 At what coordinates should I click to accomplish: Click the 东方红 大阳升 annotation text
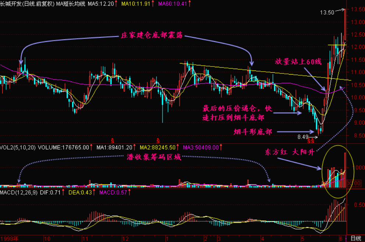tap(290, 152)
